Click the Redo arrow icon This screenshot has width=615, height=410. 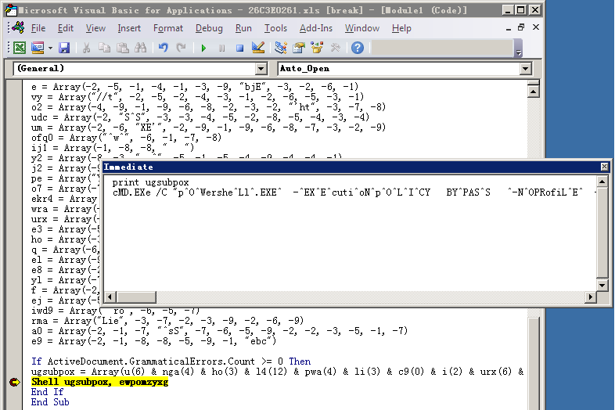click(x=181, y=48)
